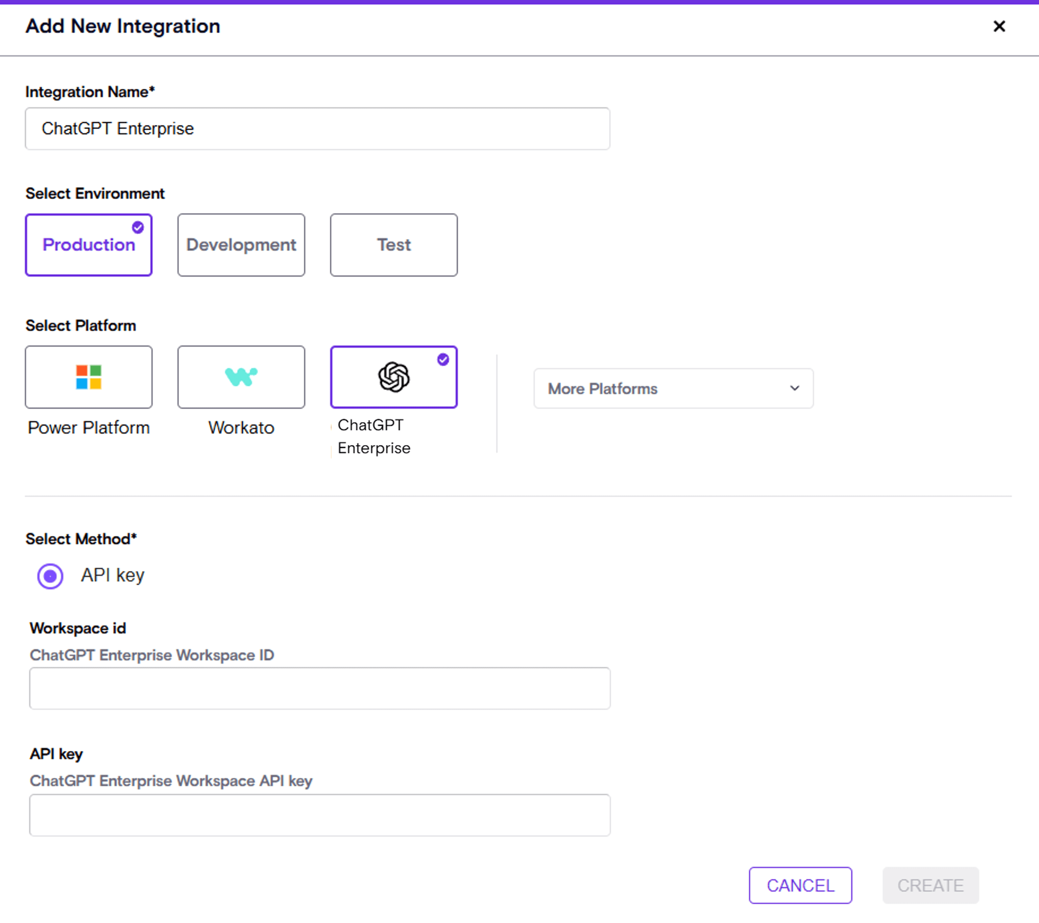Click the Integration Name input field
This screenshot has width=1039, height=923.
[x=317, y=128]
